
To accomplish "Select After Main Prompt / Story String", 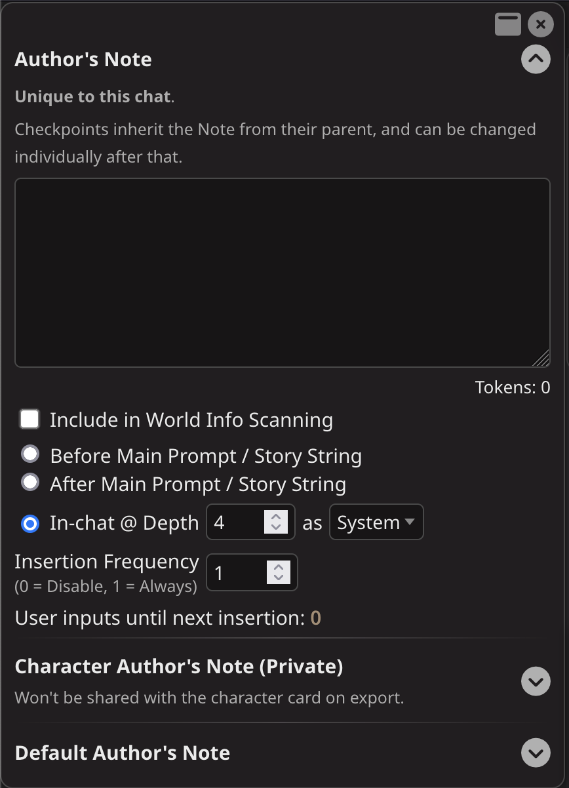I will (30, 483).
